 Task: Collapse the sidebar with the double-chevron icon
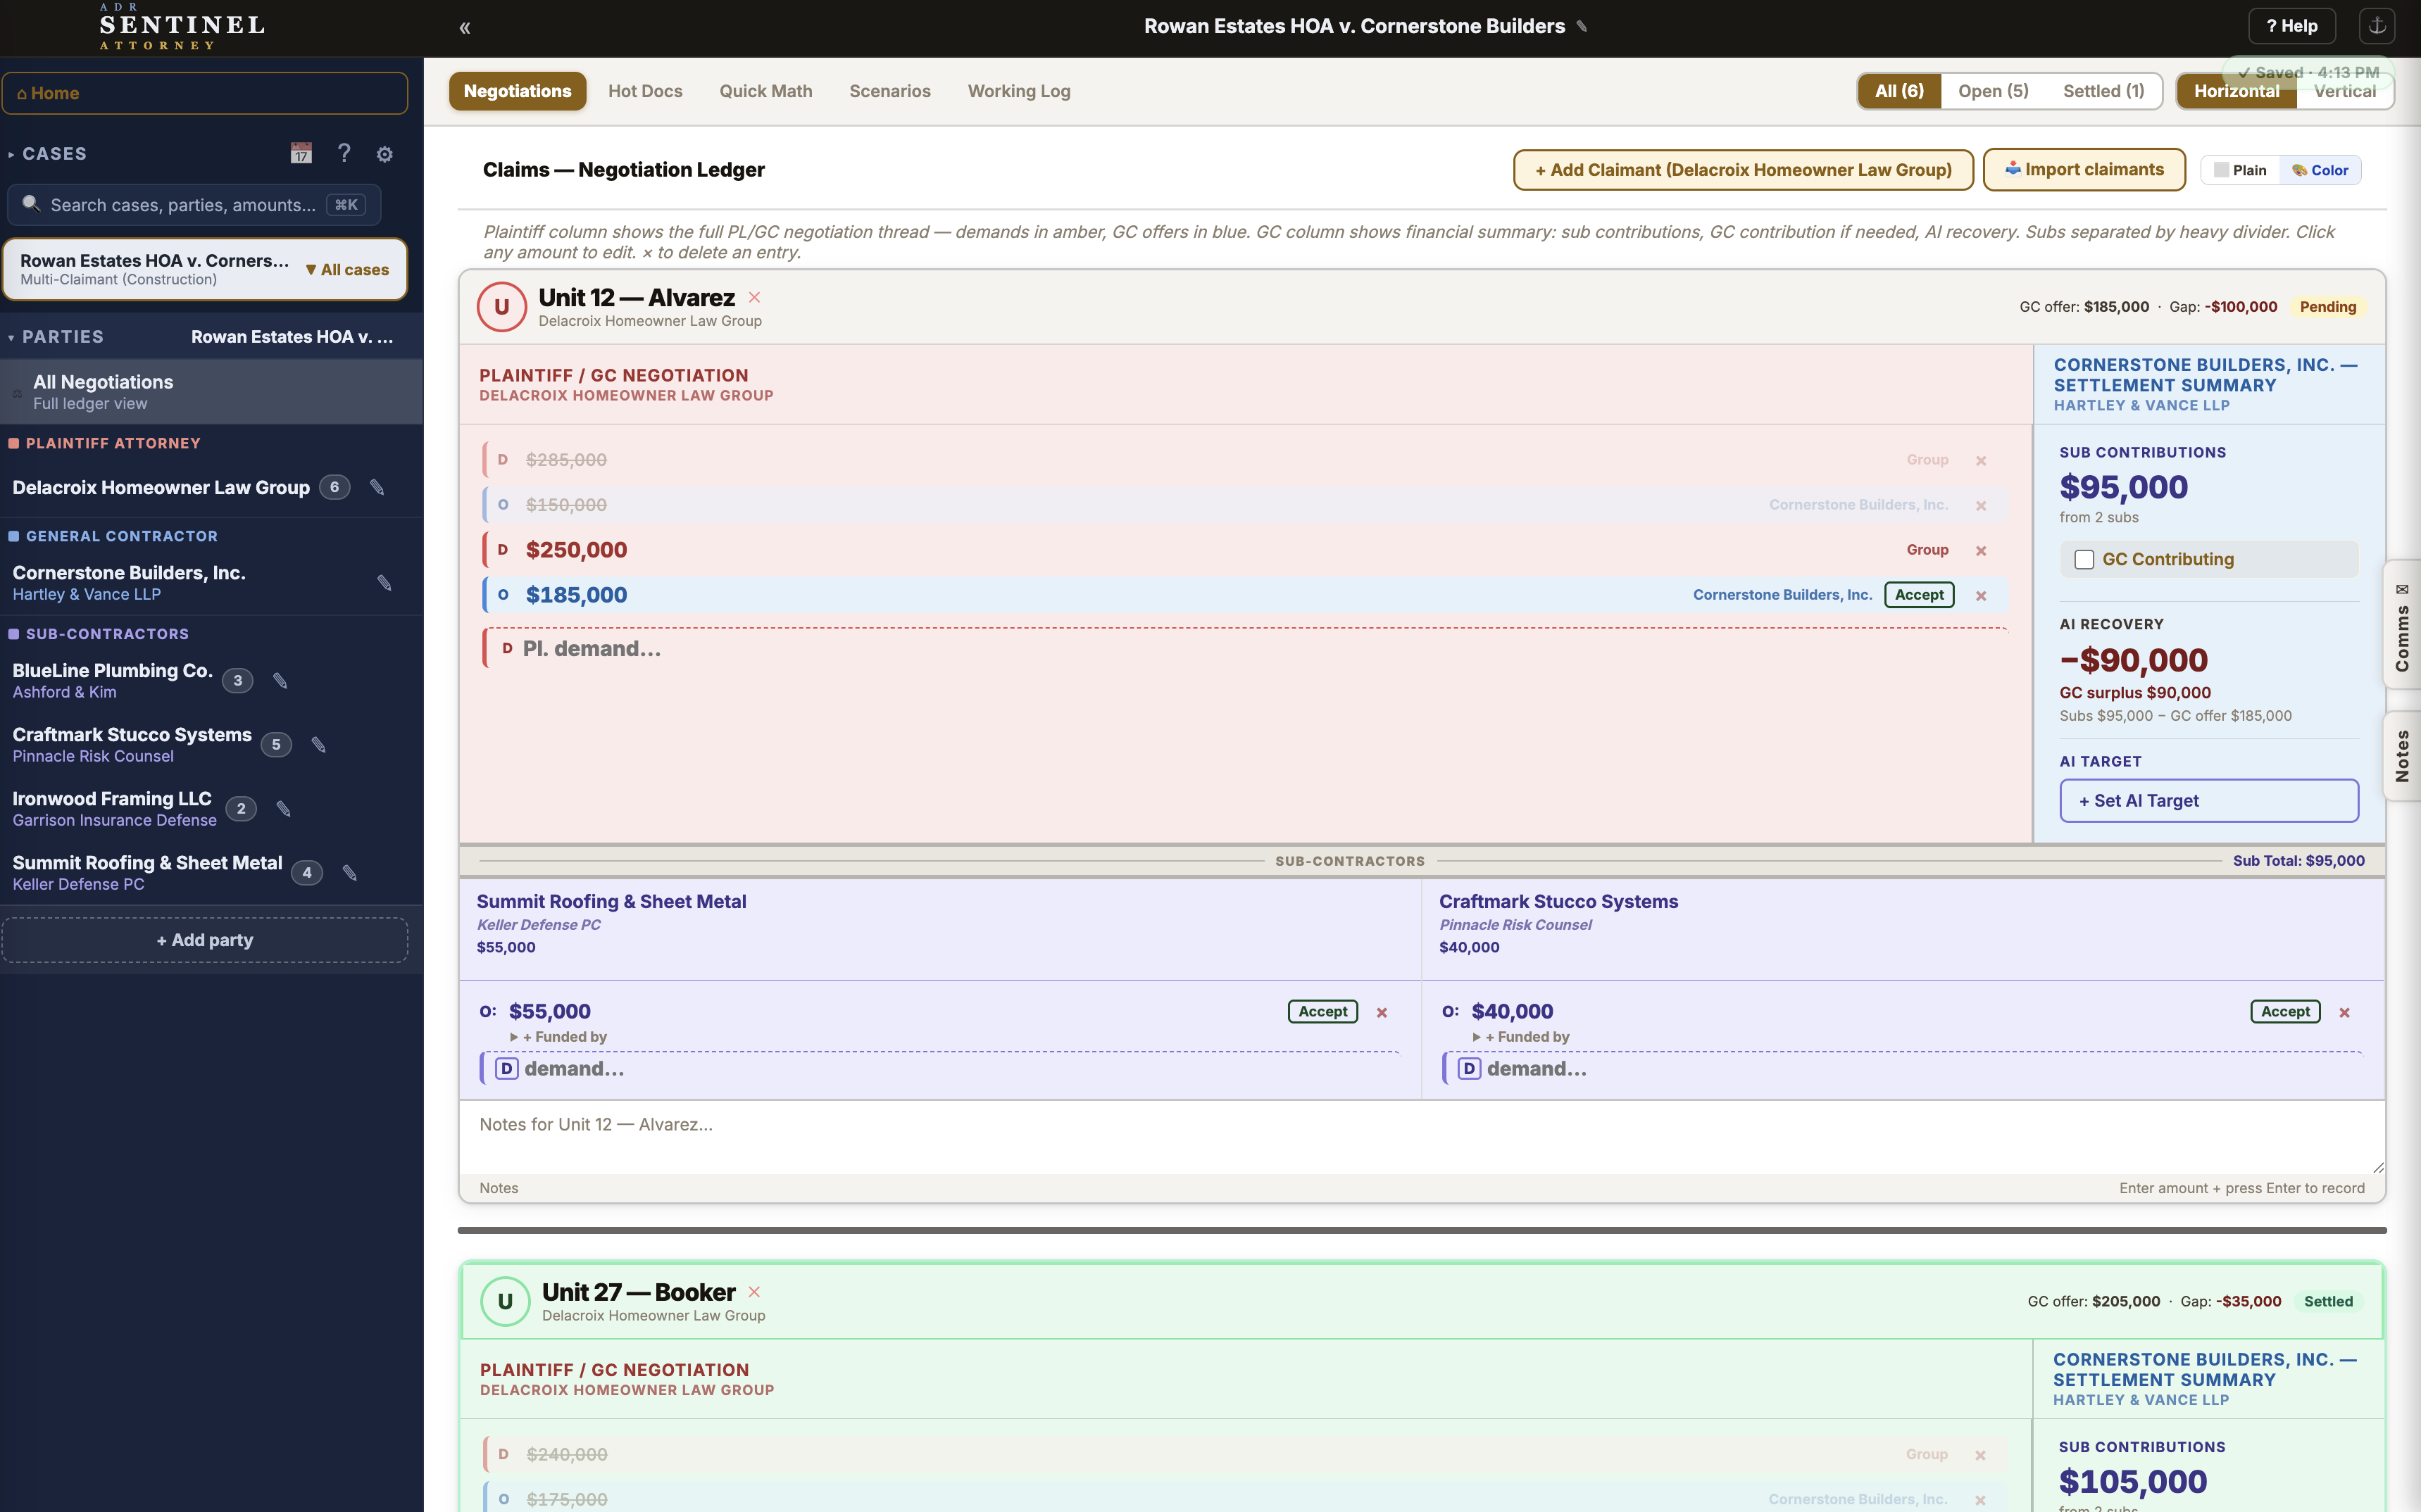tap(464, 28)
